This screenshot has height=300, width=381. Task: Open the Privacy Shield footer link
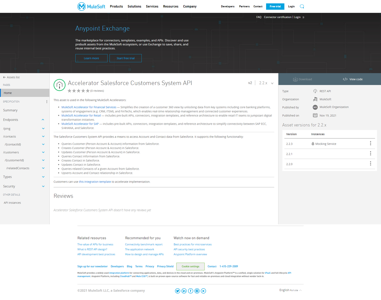165,266
